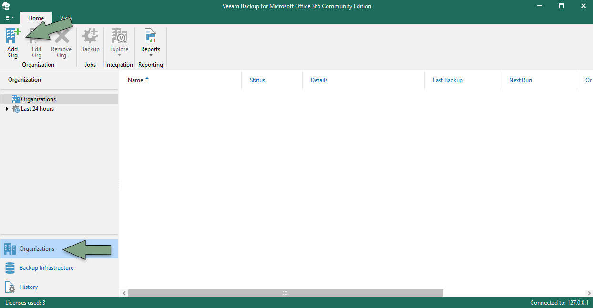The image size is (593, 308).
Task: Sort by the Status column header
Action: point(257,80)
